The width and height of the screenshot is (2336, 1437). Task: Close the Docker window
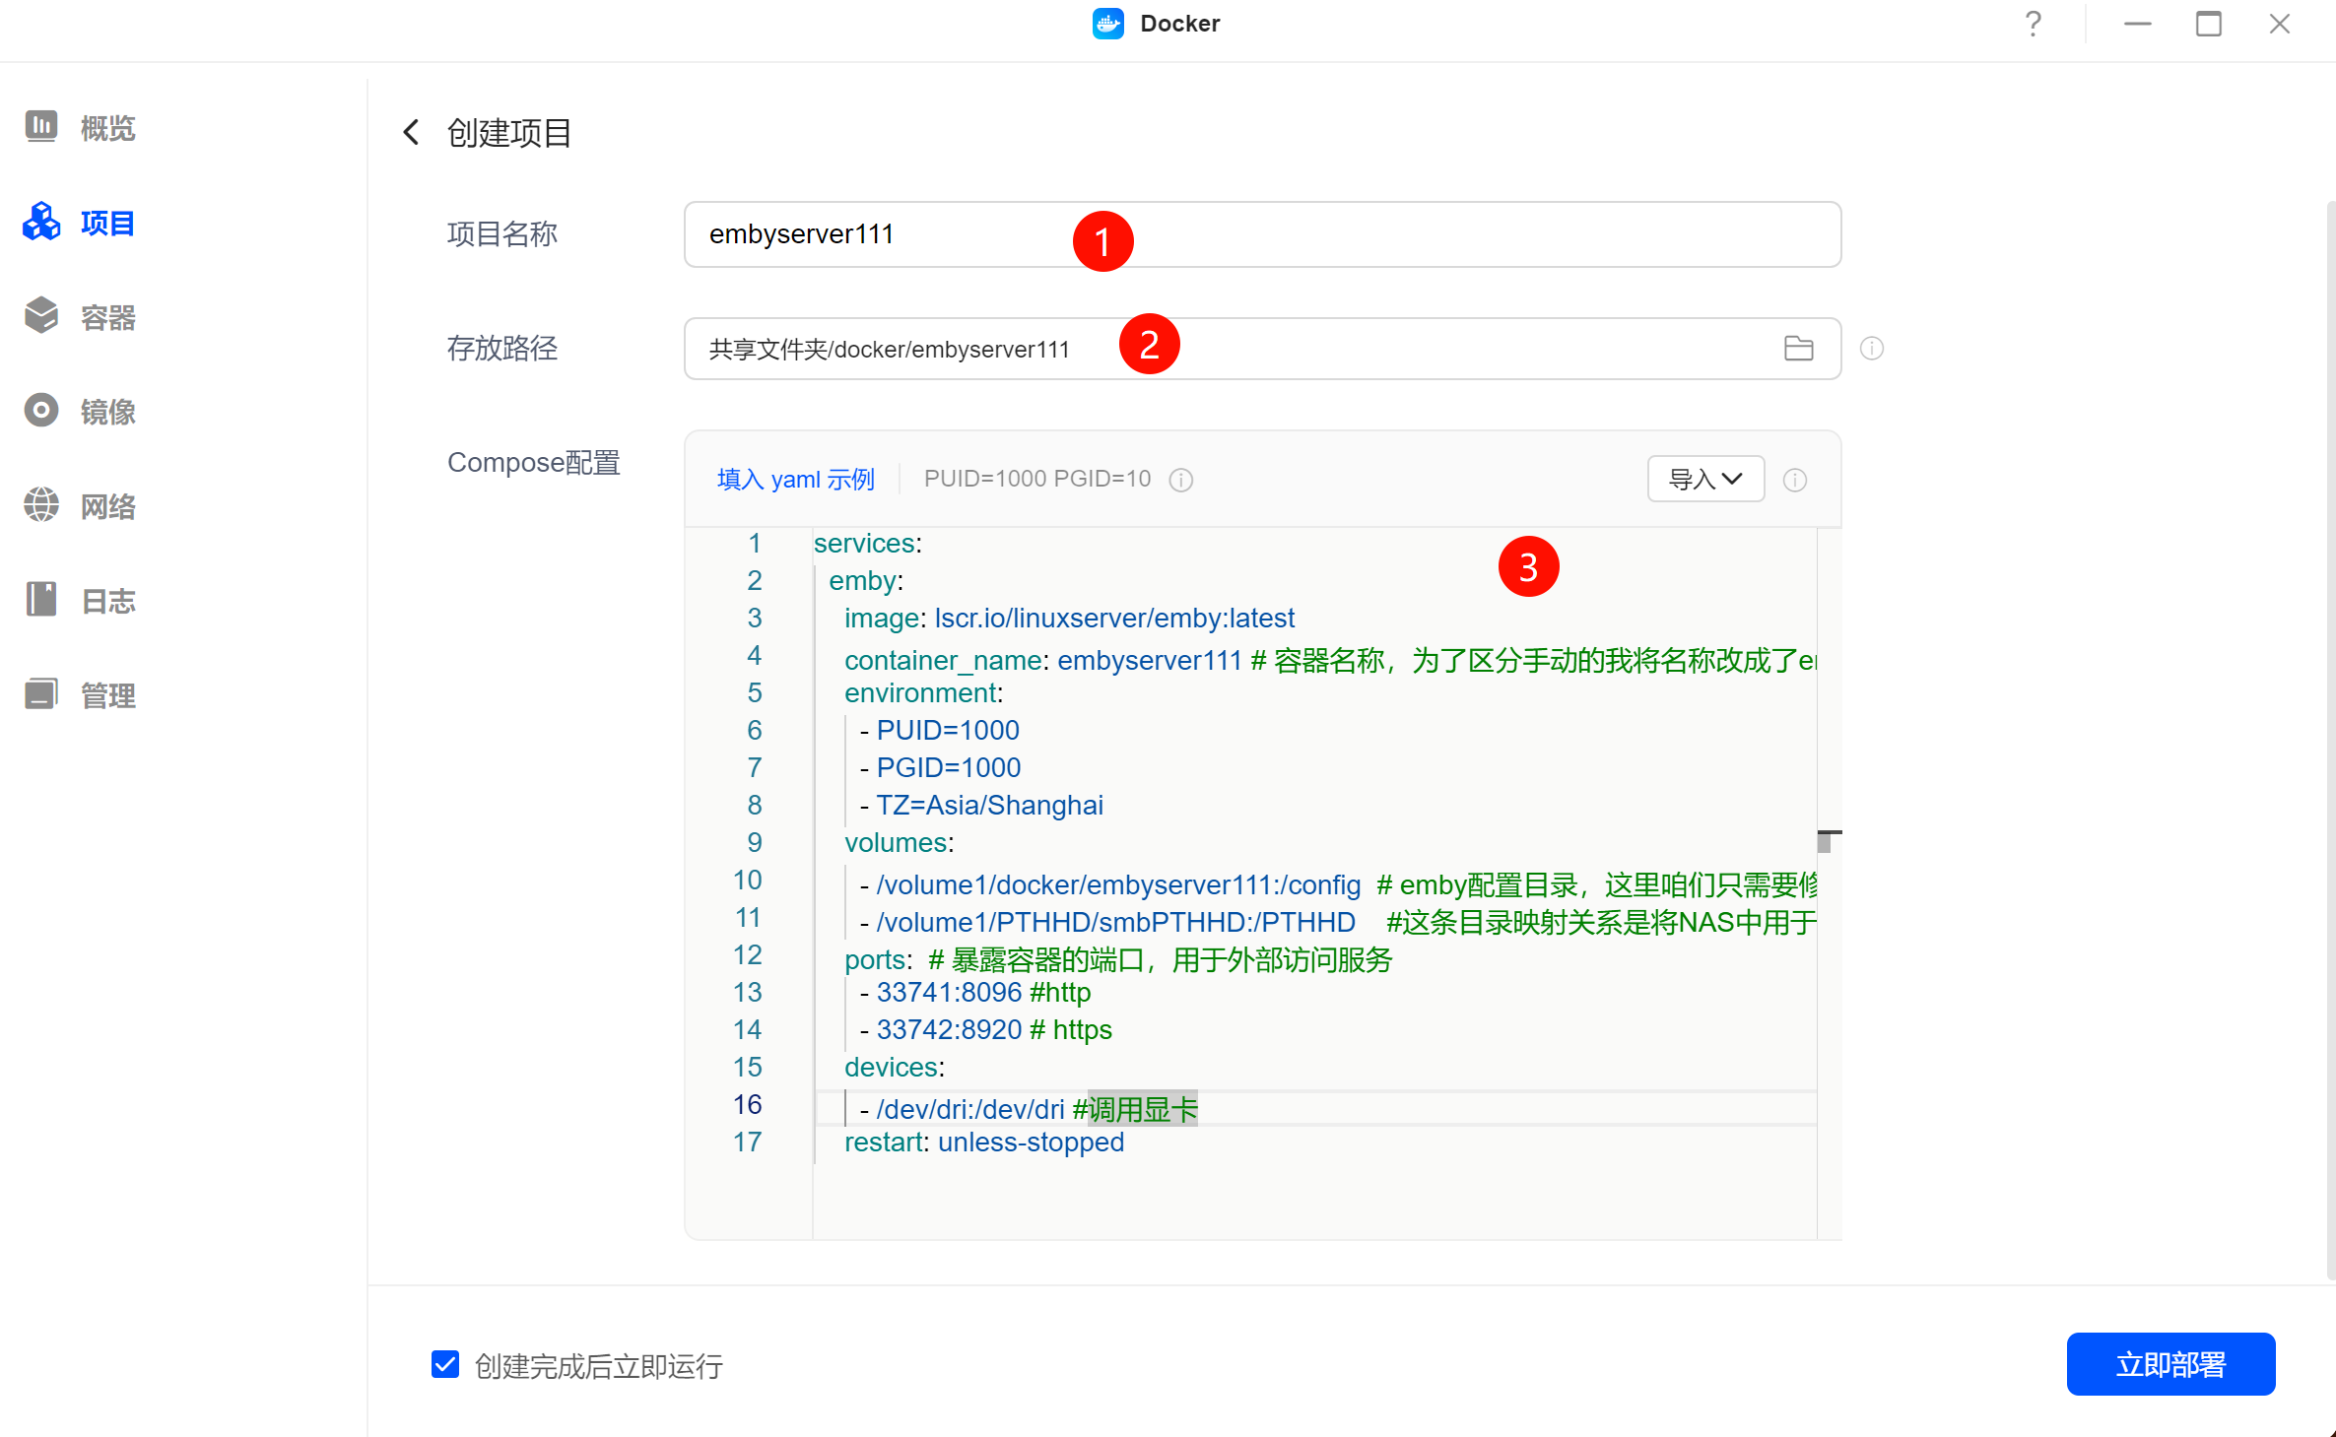click(2280, 24)
